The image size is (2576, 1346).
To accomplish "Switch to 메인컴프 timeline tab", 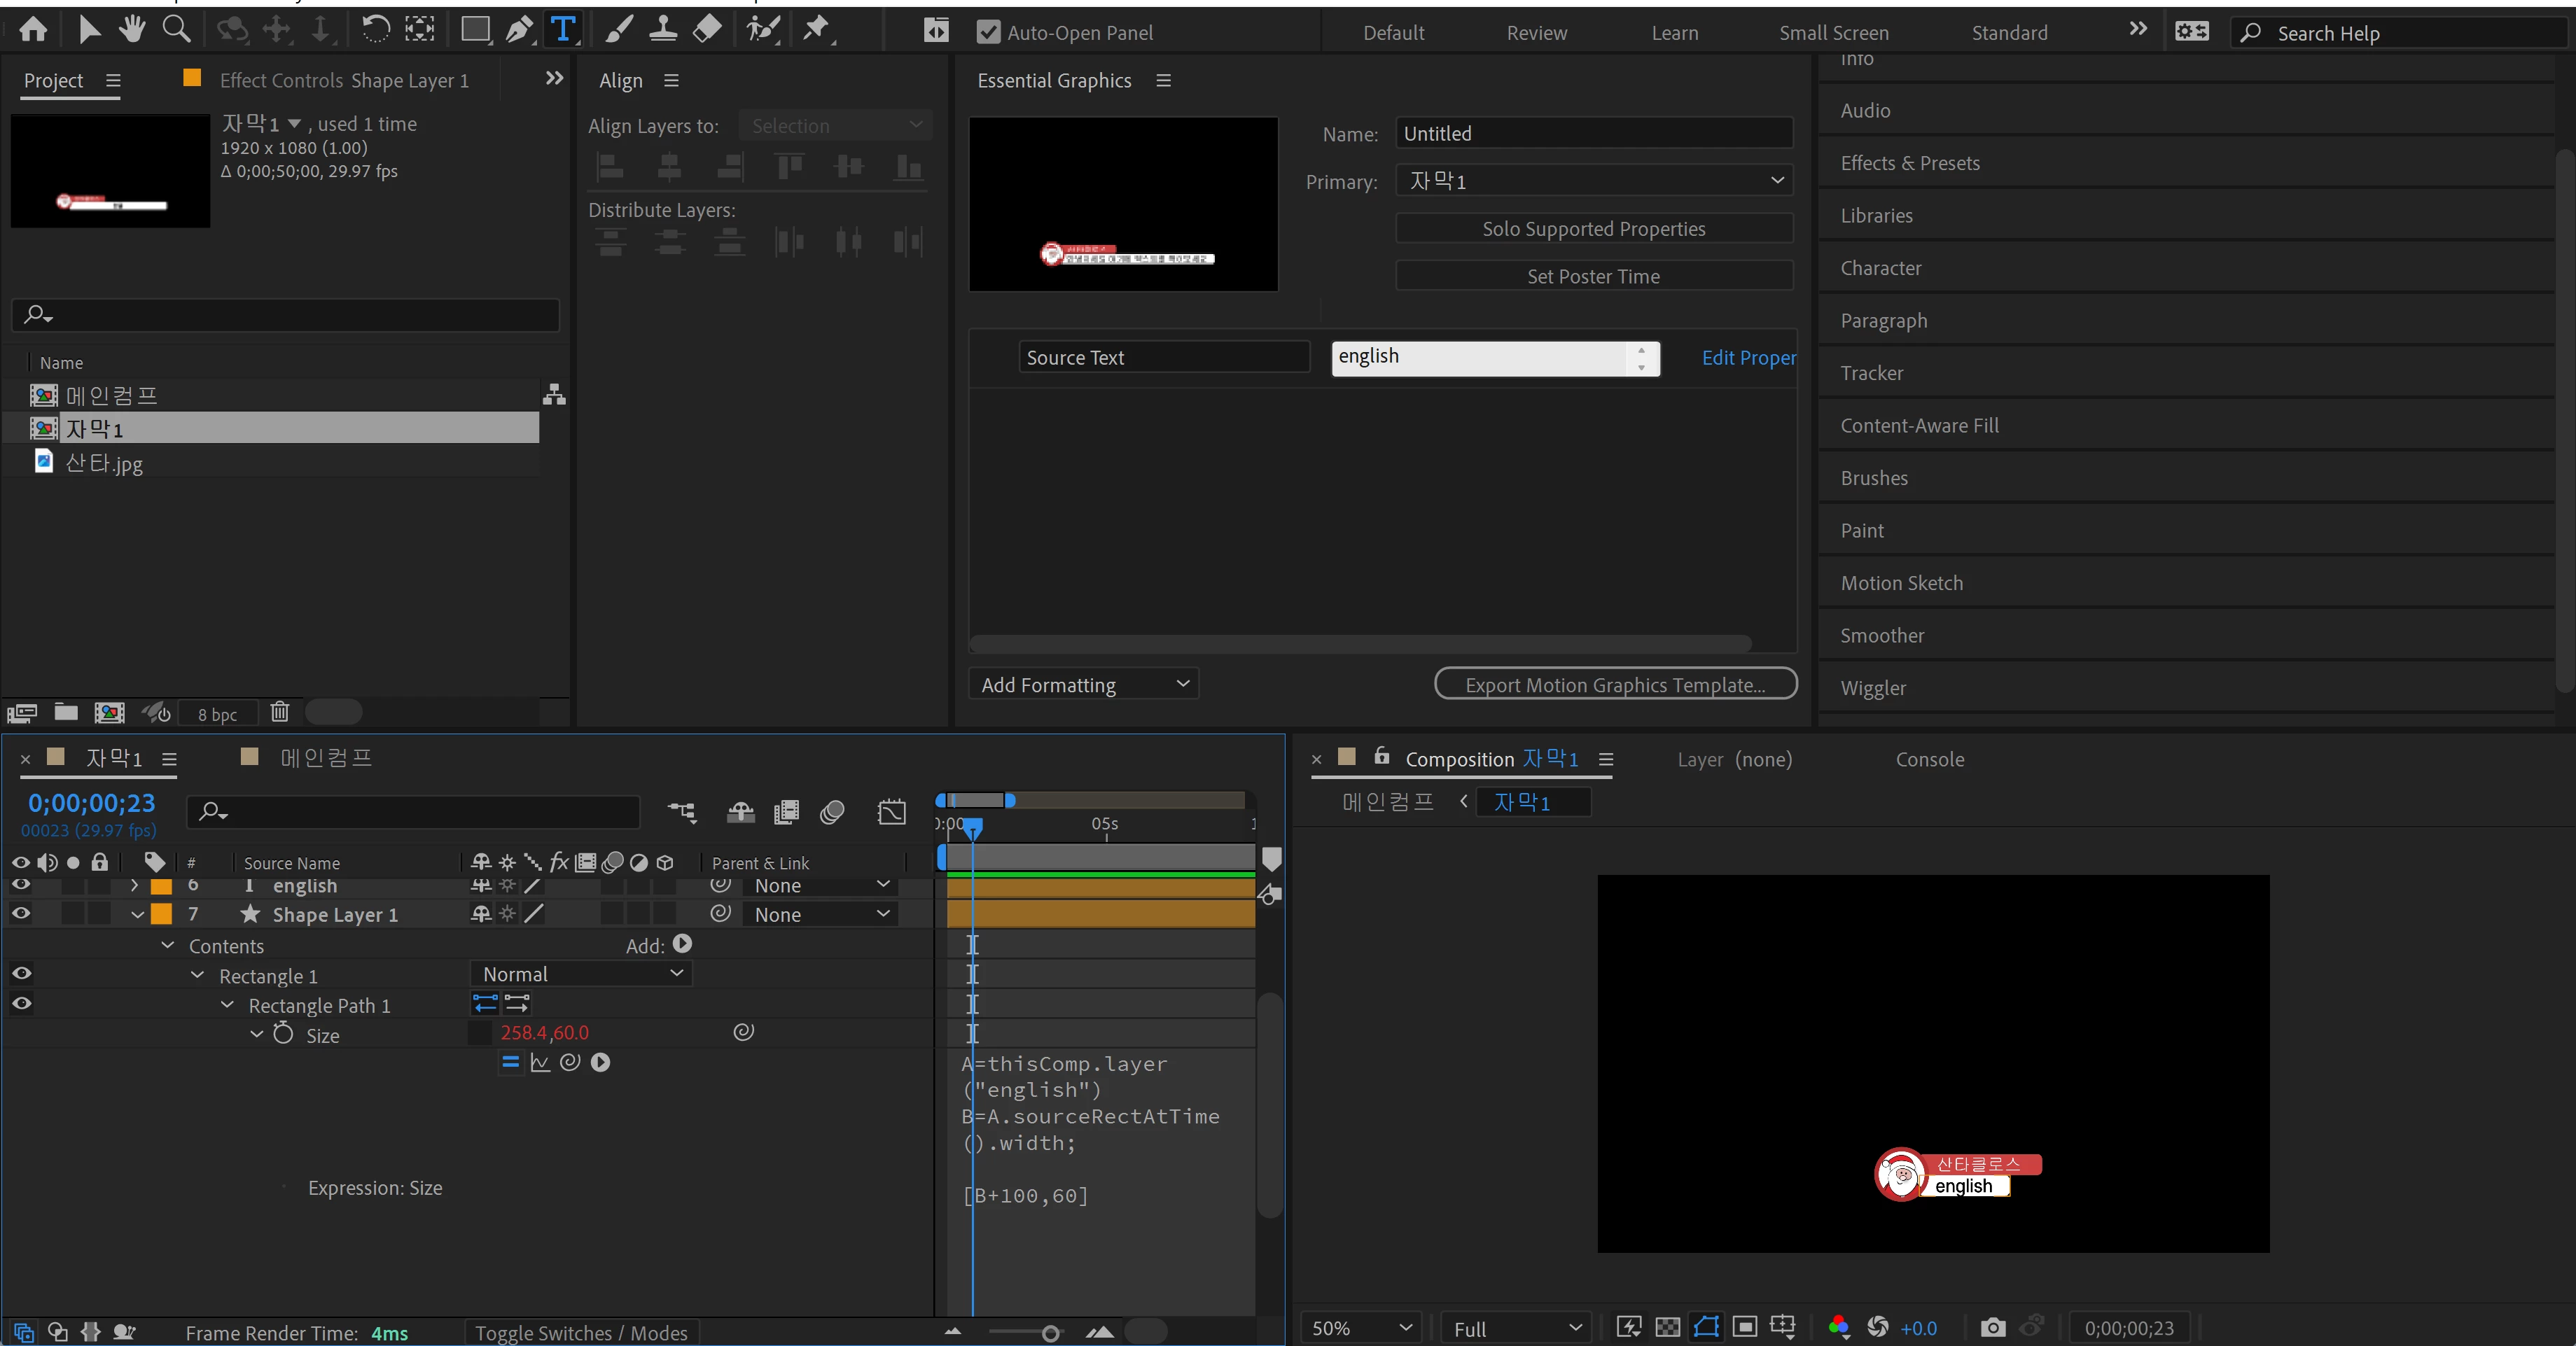I will pos(325,758).
